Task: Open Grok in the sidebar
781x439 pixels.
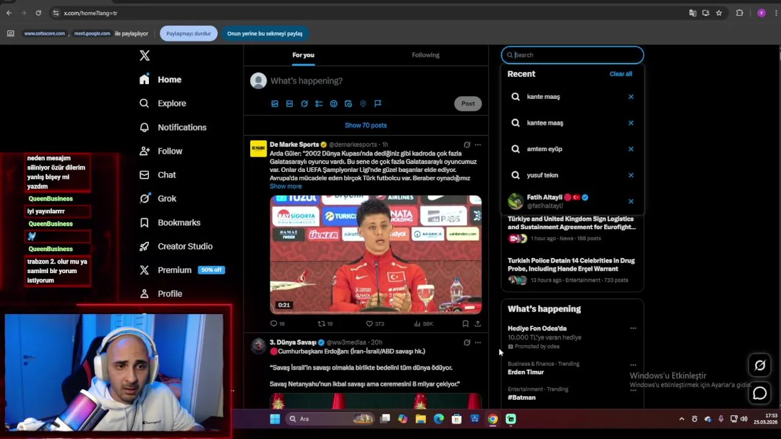Action: pos(157,198)
